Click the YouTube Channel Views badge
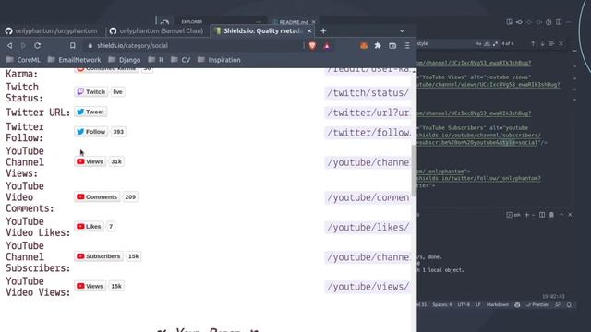This screenshot has width=591, height=332. click(x=99, y=161)
